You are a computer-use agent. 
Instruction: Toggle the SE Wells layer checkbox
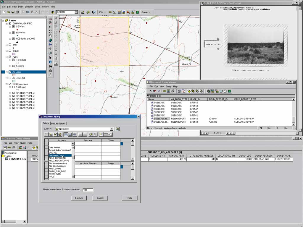pos(14,27)
